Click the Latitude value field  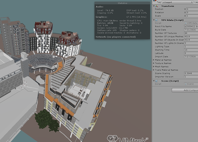coord(191,53)
